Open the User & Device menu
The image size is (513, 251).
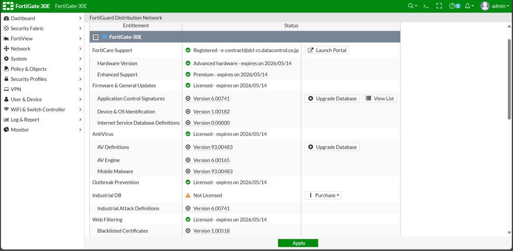pos(43,99)
